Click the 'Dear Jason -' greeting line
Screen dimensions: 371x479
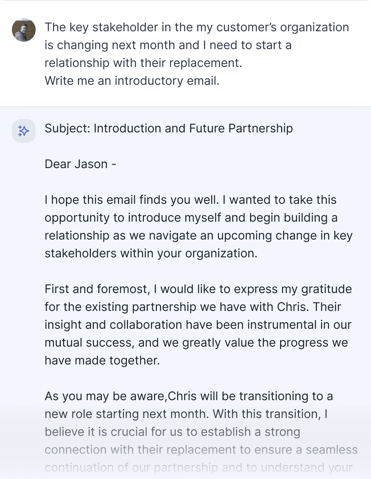[81, 164]
